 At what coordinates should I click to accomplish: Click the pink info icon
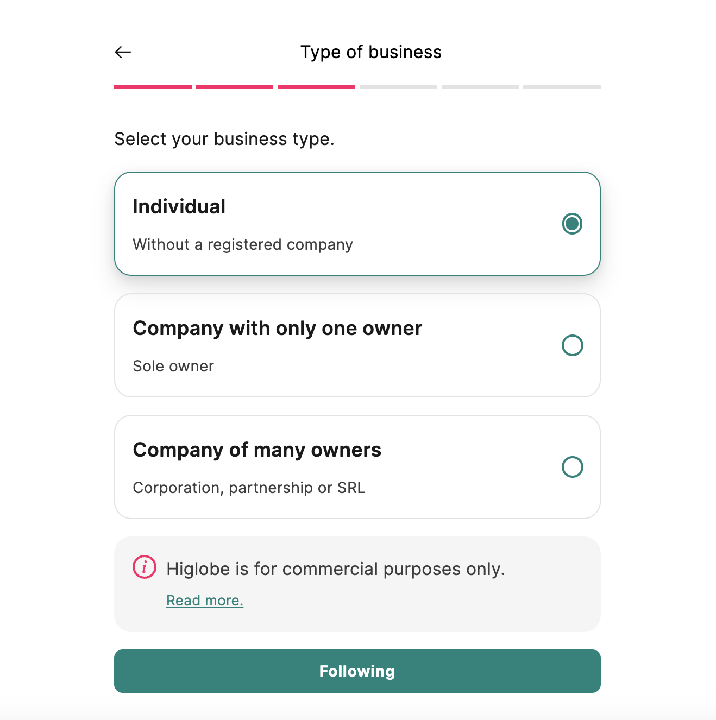[145, 567]
